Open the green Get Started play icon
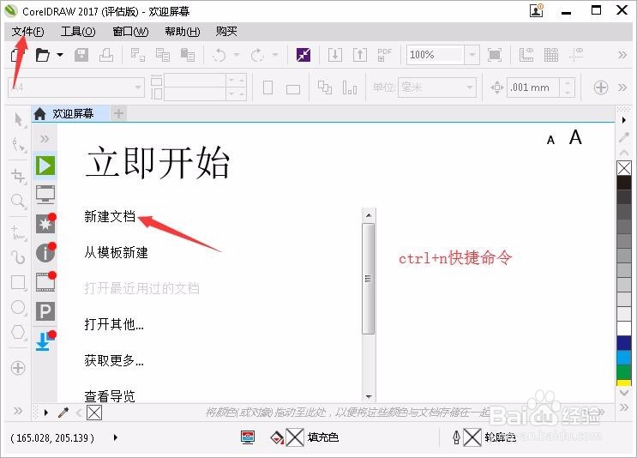Viewport: 637px width, 458px height. click(45, 166)
